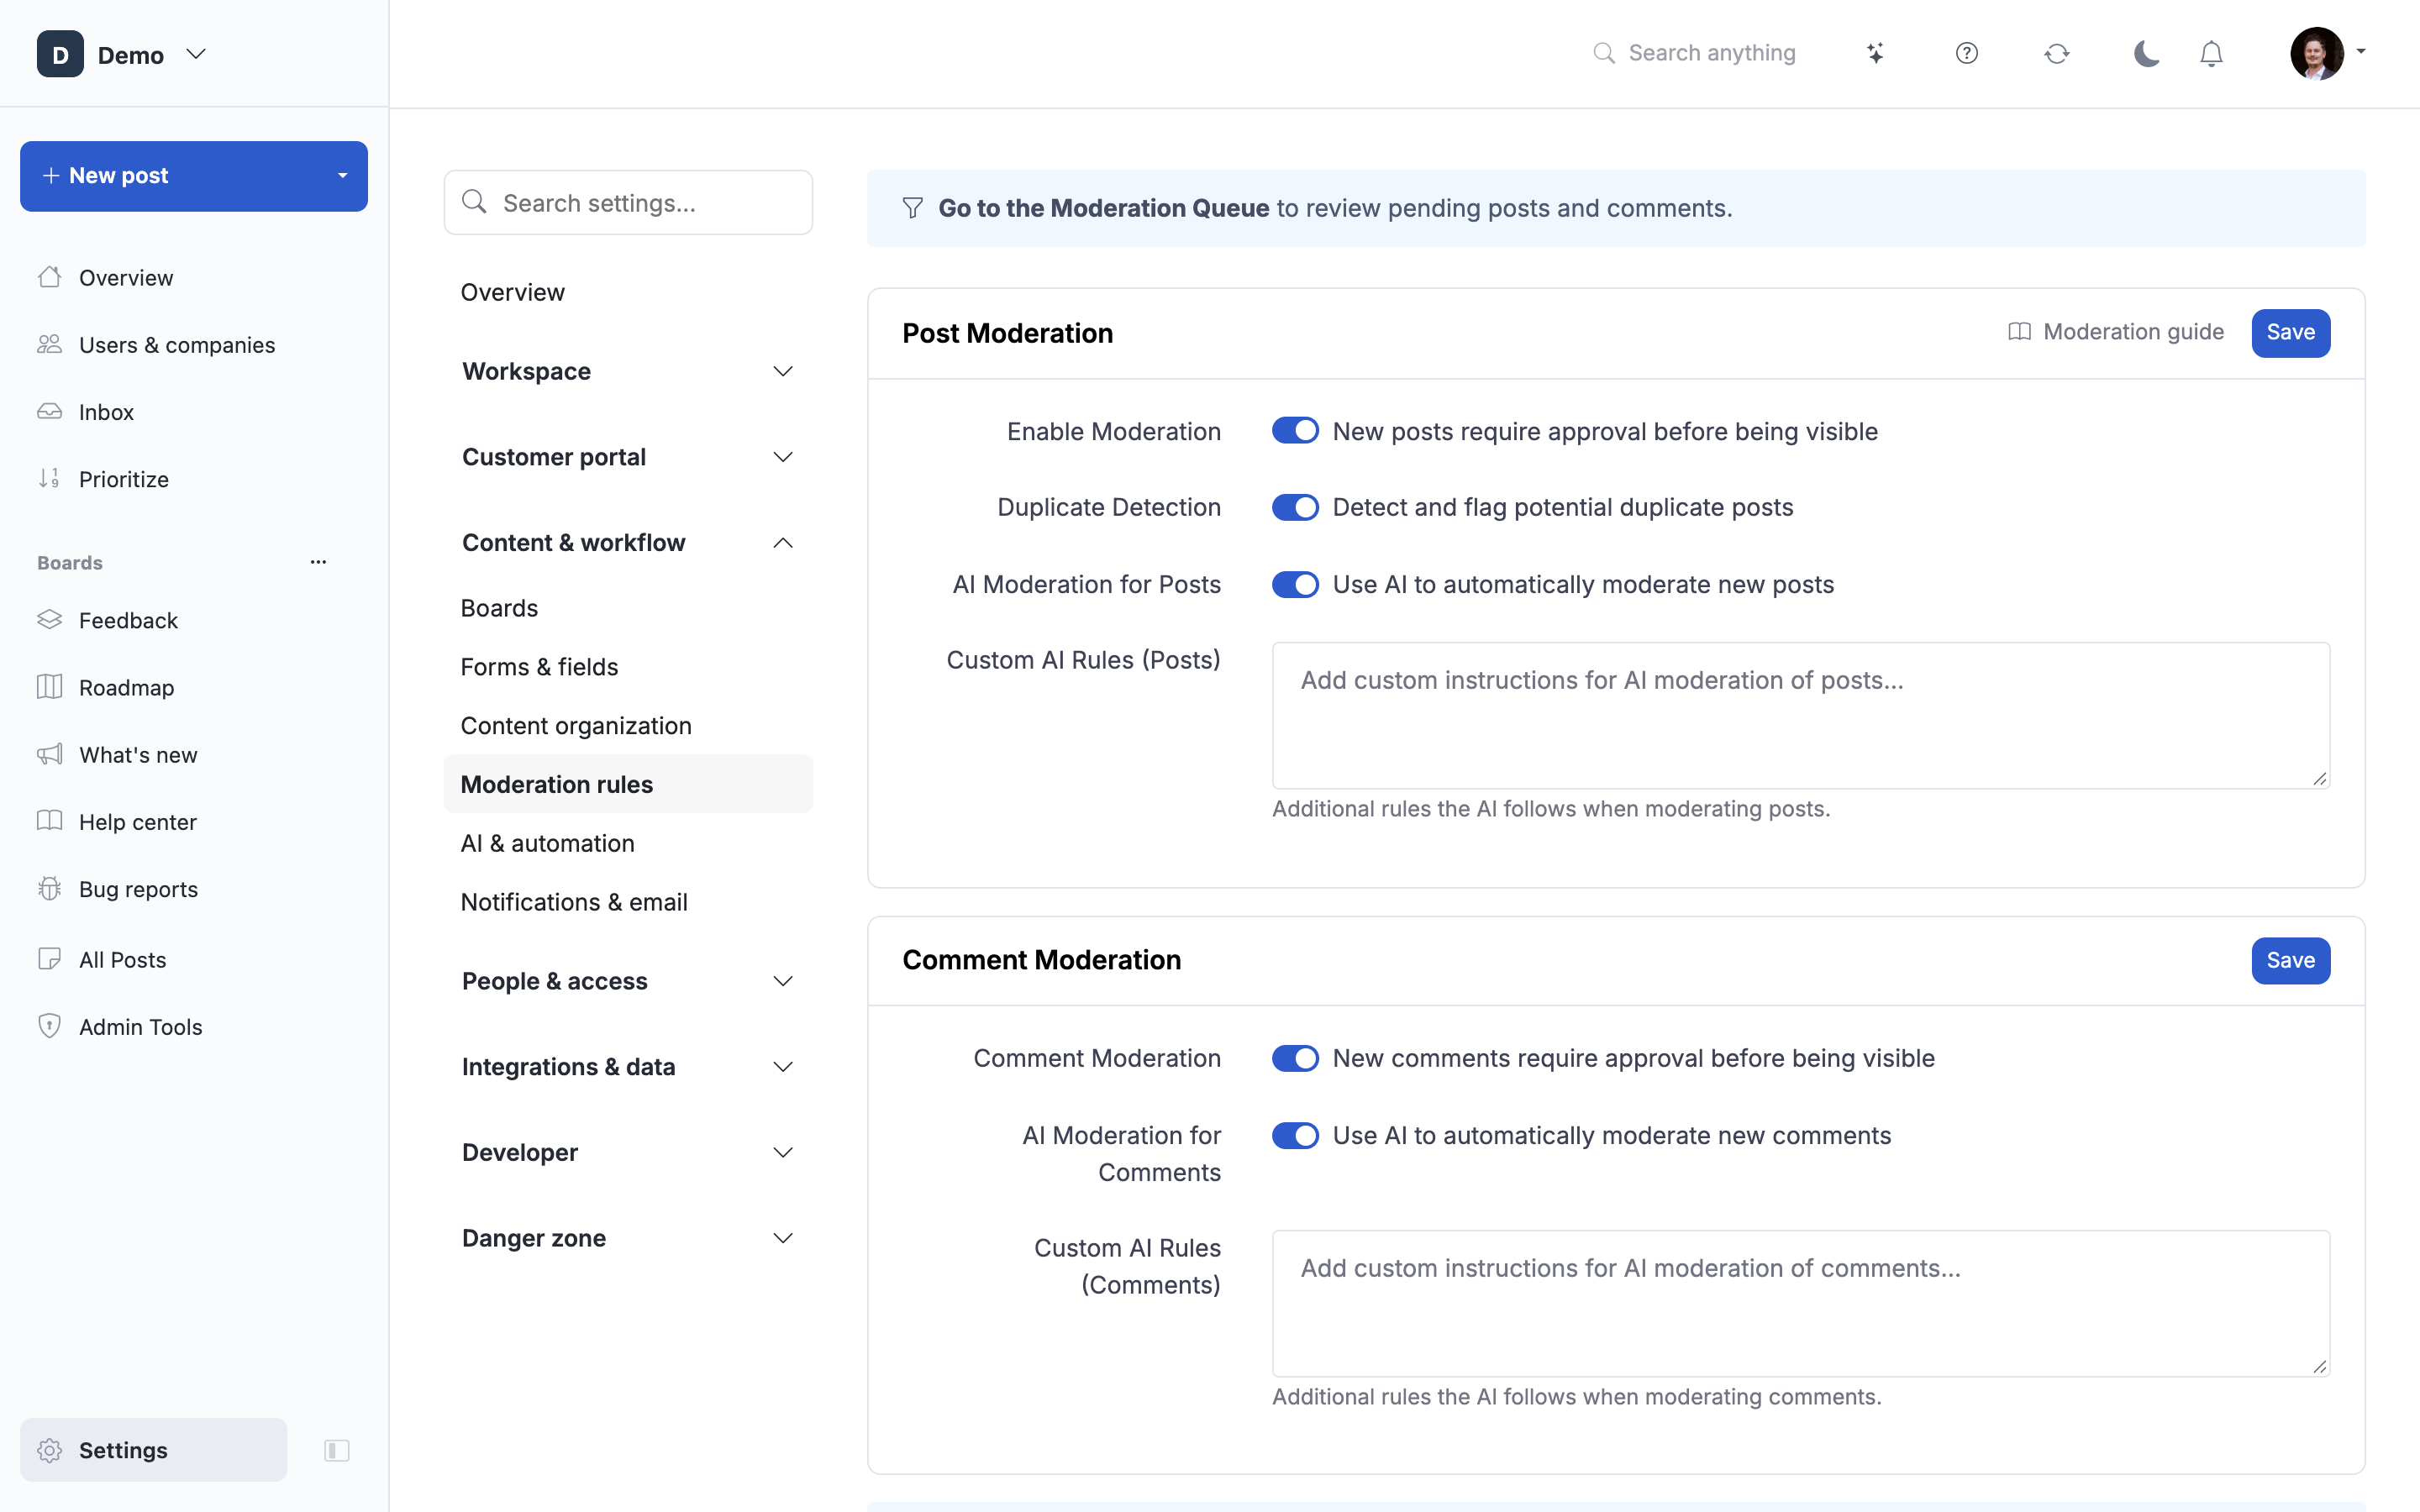
Task: Open Inbox in sidebar
Action: coord(106,412)
